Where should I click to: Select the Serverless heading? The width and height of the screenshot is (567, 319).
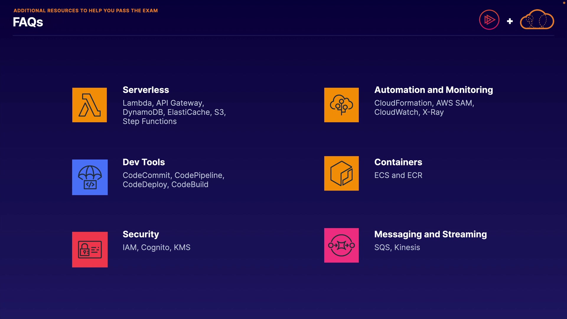click(146, 90)
